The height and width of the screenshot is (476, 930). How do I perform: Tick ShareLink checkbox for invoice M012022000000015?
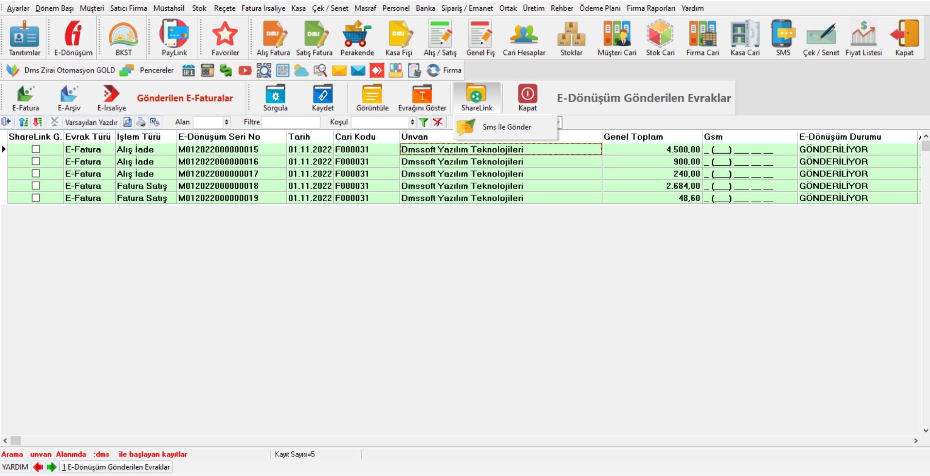35,149
